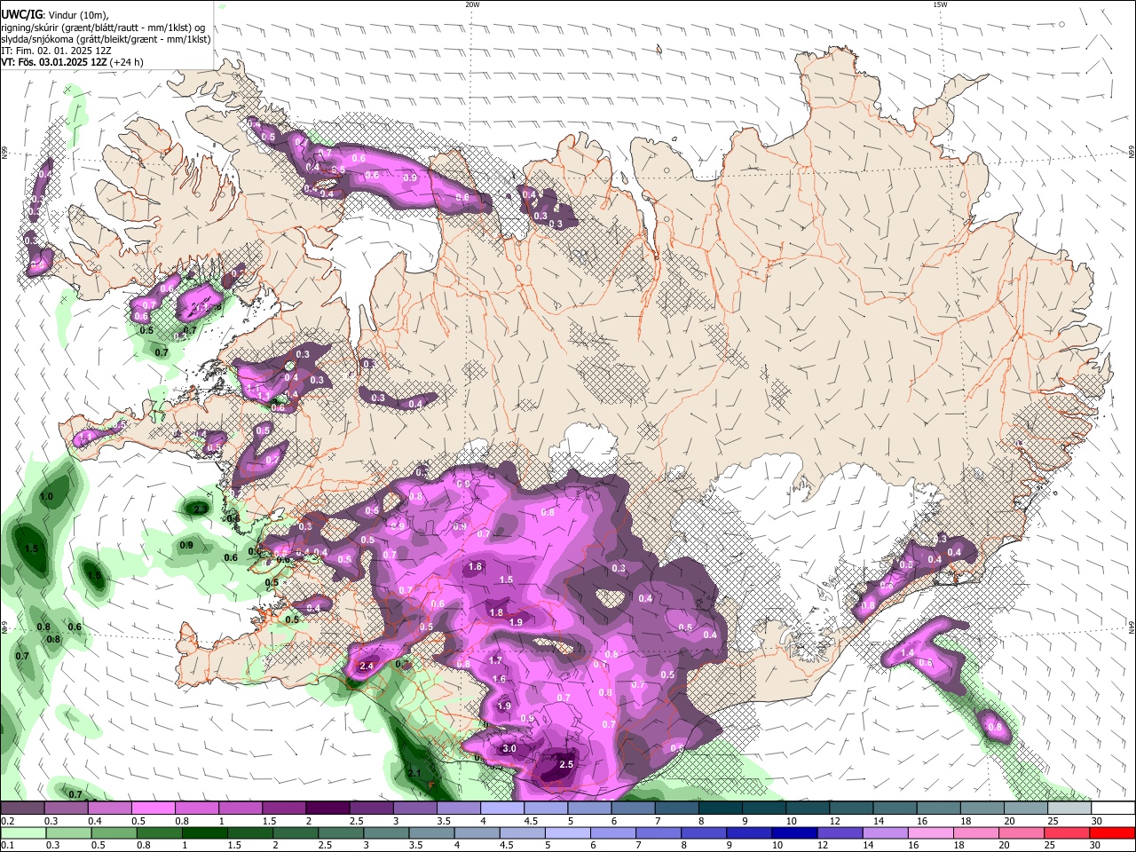
Task: Click the '20W' longitude label at top
Action: coord(472,4)
